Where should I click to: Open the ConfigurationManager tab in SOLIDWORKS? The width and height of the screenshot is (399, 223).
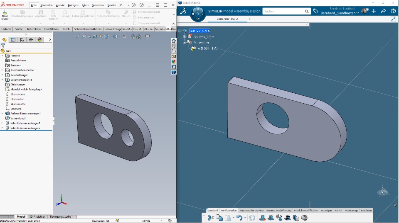(22, 39)
